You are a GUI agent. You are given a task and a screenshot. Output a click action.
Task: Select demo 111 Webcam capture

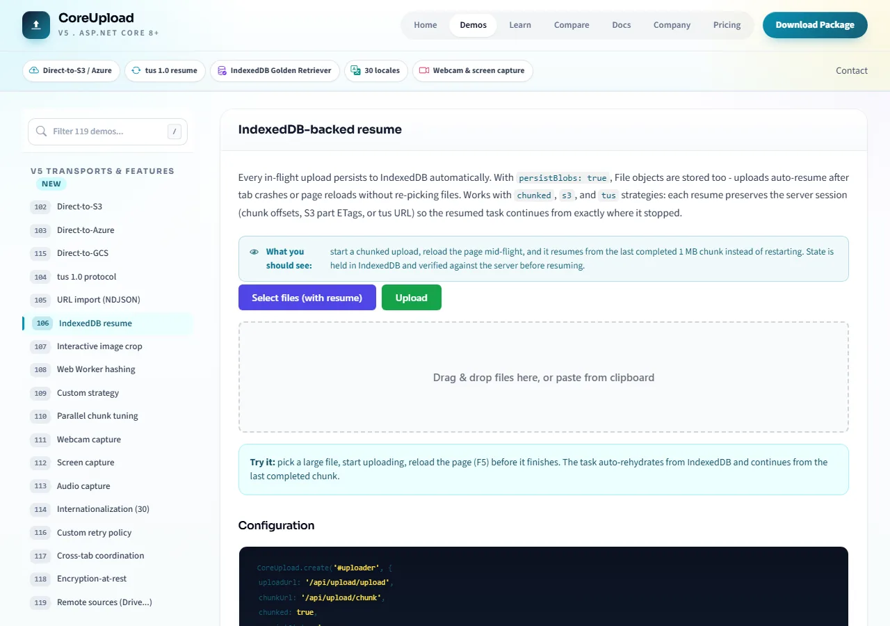(x=108, y=440)
